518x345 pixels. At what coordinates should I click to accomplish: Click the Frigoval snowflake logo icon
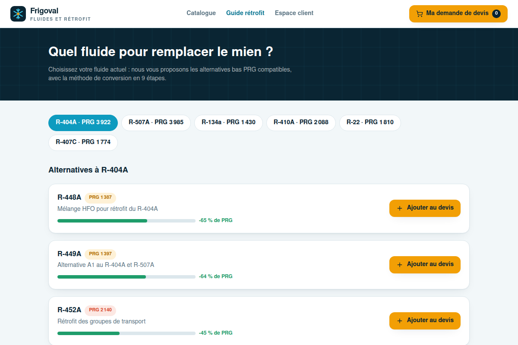pyautogui.click(x=18, y=14)
